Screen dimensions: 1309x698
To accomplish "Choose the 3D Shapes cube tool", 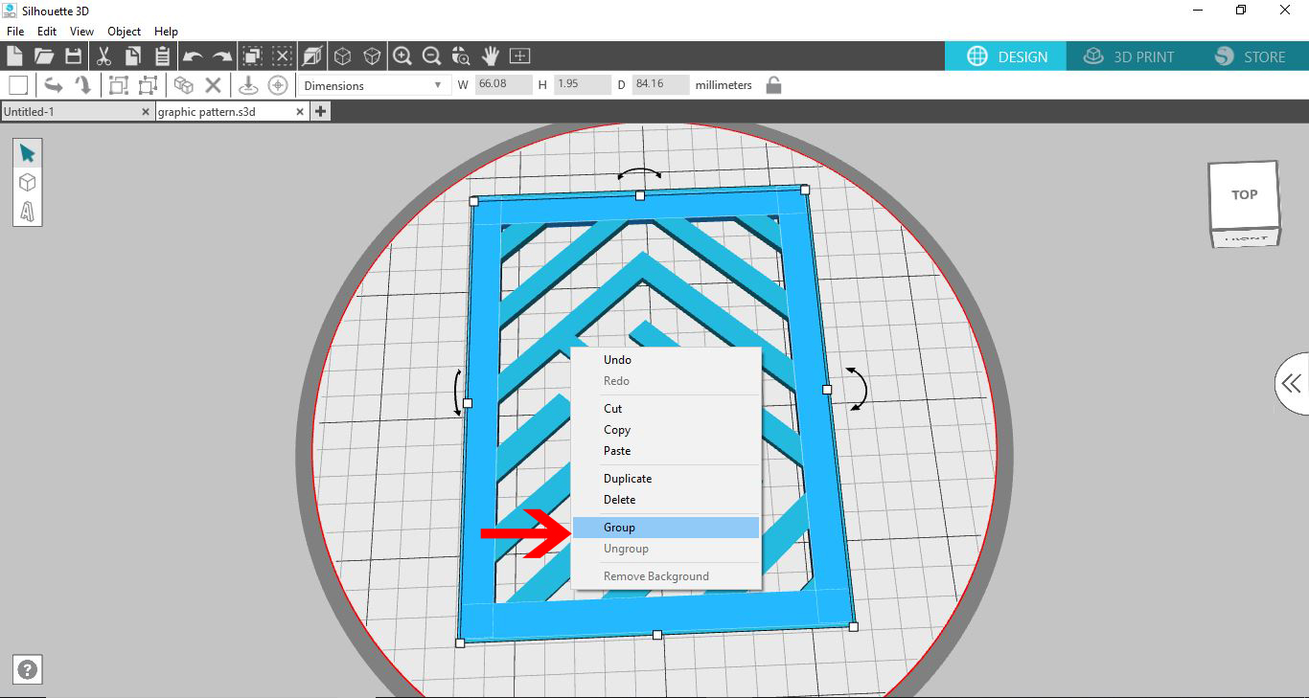I will [x=27, y=182].
